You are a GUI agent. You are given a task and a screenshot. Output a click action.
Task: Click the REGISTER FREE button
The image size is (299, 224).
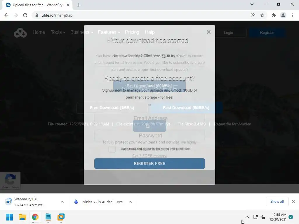click(149, 163)
